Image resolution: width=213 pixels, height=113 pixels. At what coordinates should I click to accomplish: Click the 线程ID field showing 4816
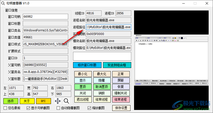[94, 13]
